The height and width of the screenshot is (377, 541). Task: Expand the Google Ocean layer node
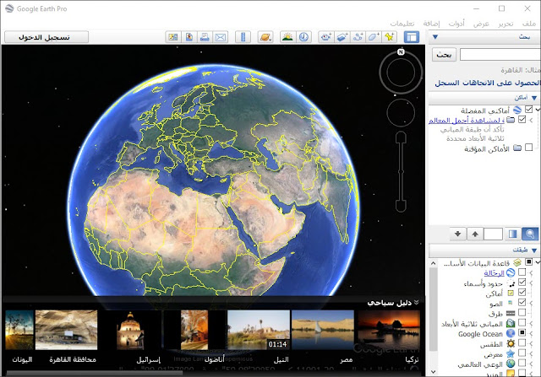(x=531, y=333)
